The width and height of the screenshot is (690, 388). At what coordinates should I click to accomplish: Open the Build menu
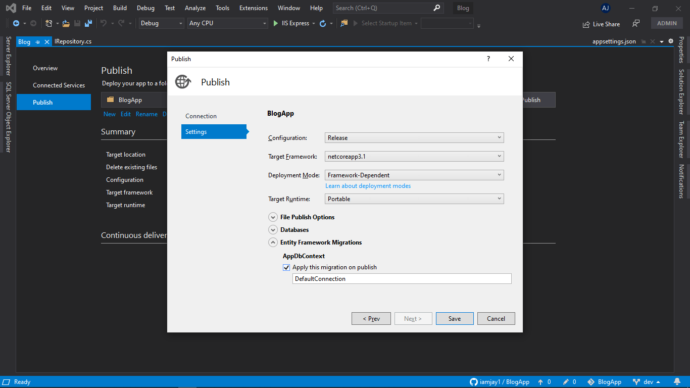coord(120,8)
